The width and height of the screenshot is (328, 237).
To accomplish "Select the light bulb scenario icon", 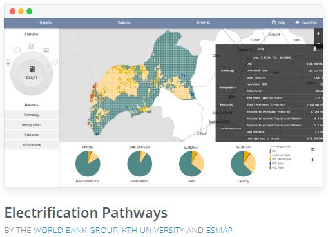I will coord(8,62).
